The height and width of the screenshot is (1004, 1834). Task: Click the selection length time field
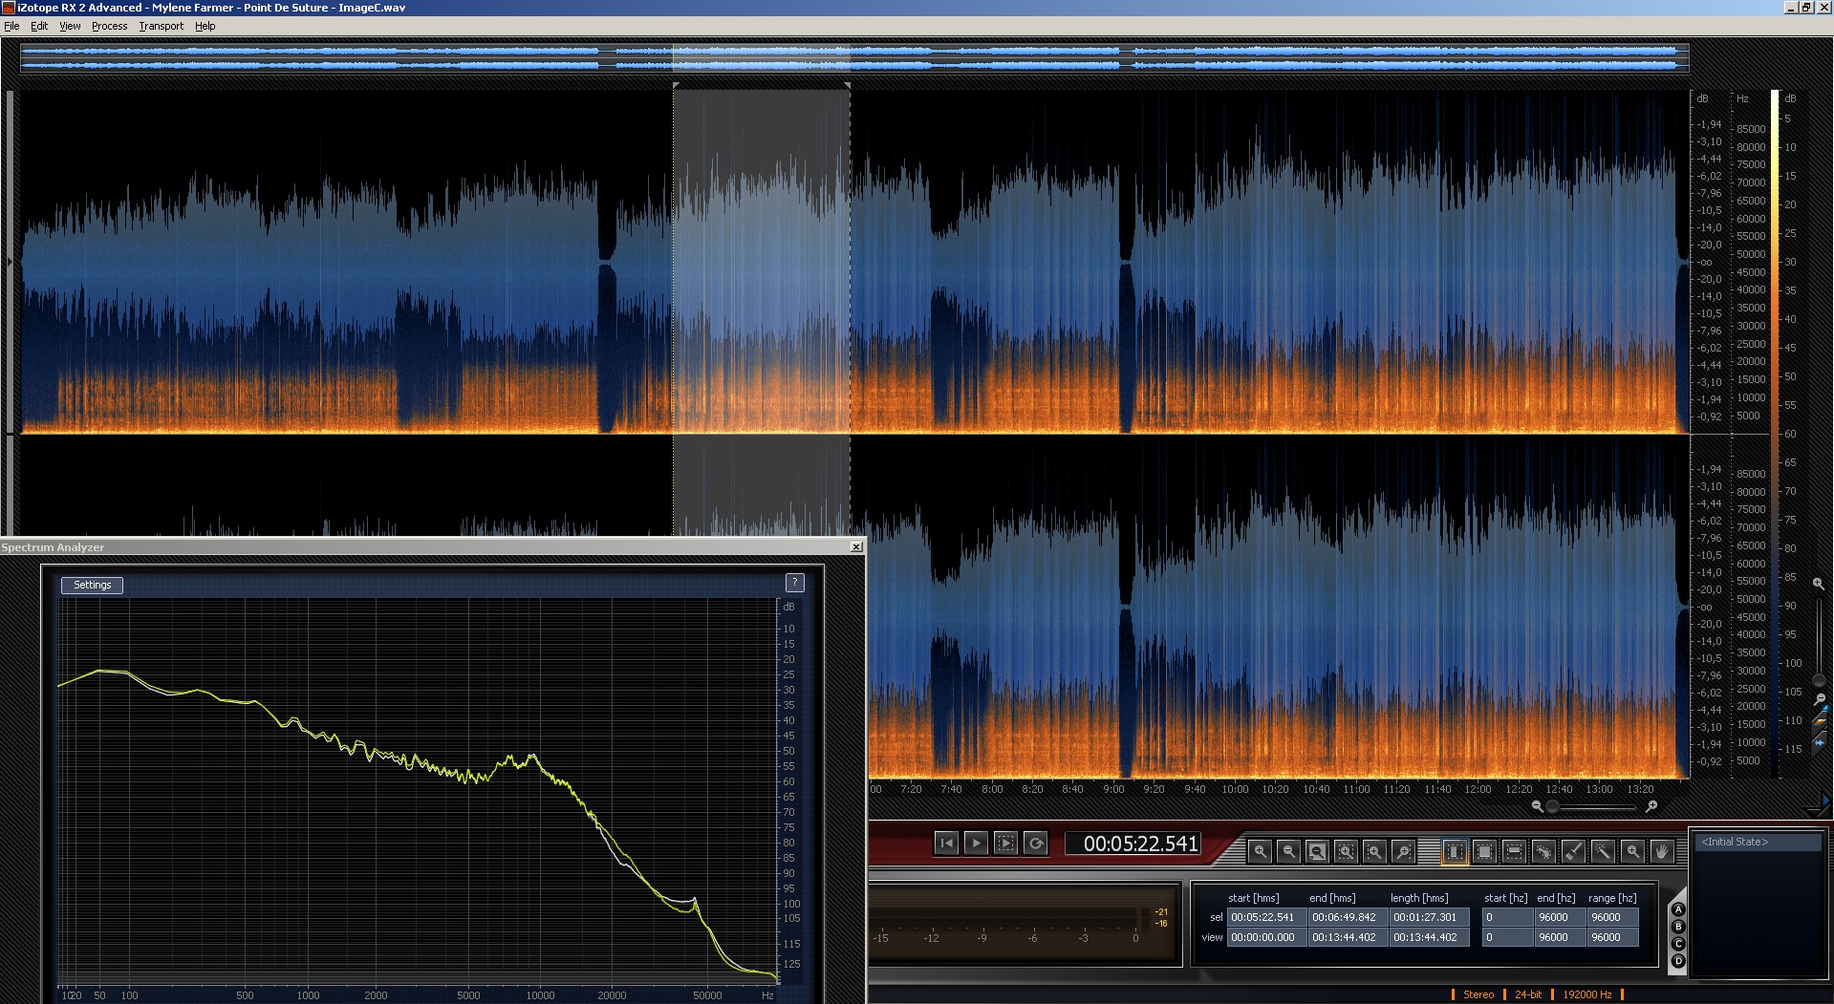point(1429,917)
